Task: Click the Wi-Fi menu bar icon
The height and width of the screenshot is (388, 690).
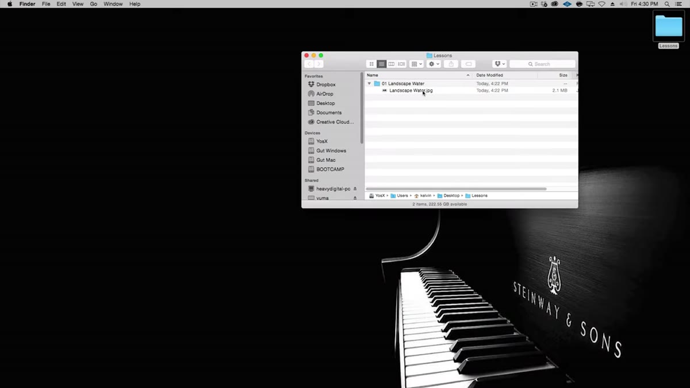Action: (601, 4)
